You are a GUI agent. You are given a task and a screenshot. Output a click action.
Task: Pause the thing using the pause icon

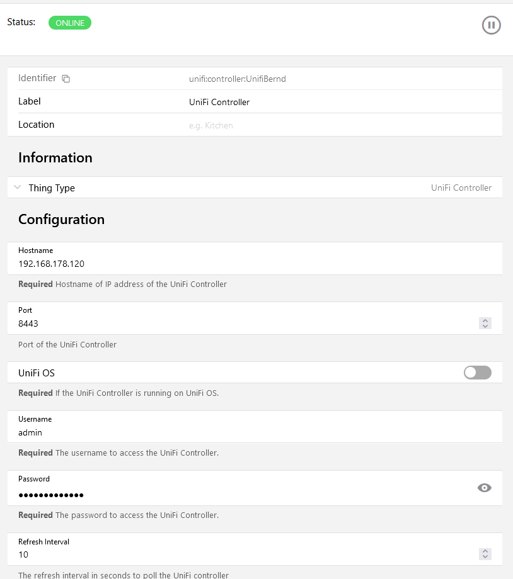(491, 25)
